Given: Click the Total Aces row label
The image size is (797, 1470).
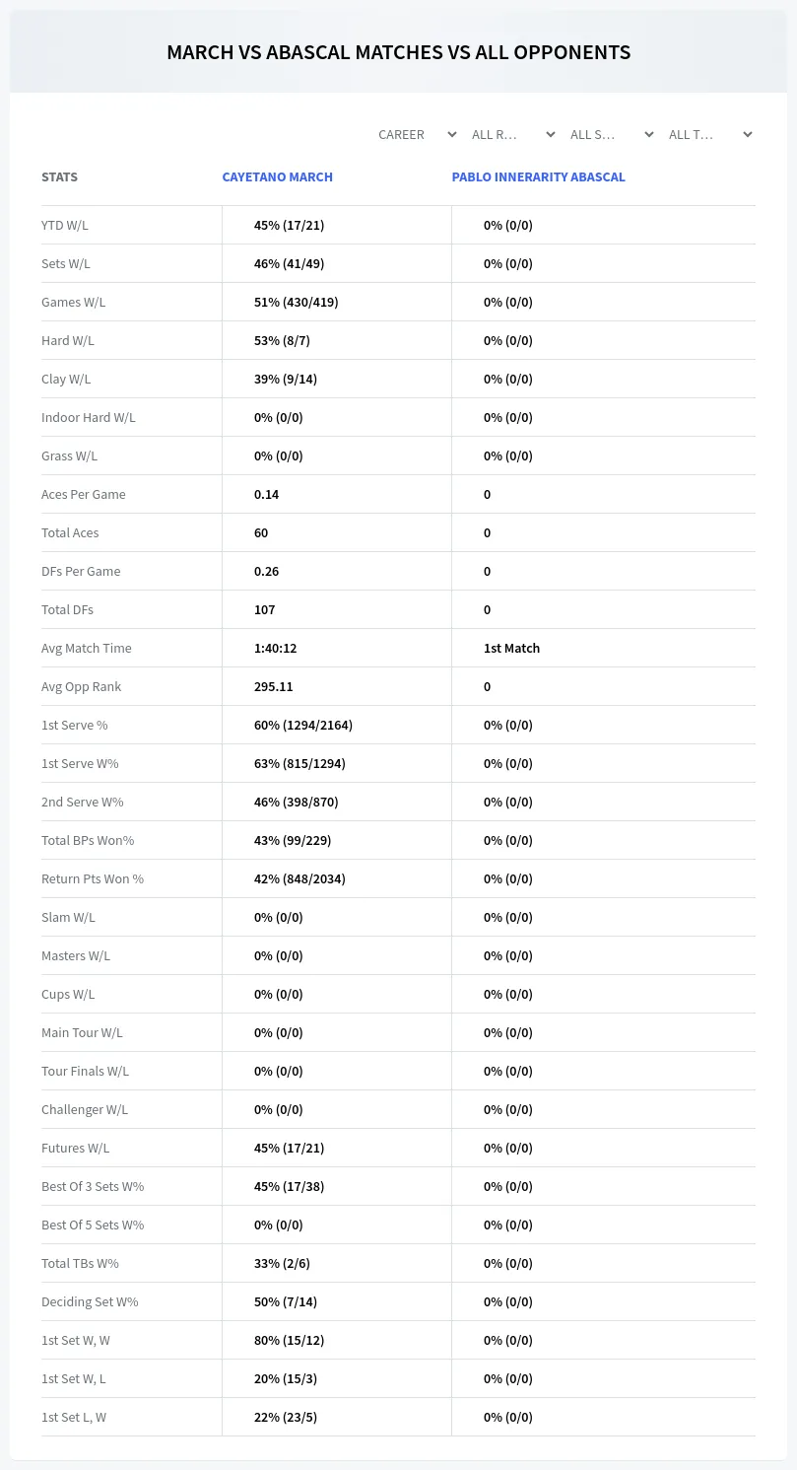Looking at the screenshot, I should [70, 532].
